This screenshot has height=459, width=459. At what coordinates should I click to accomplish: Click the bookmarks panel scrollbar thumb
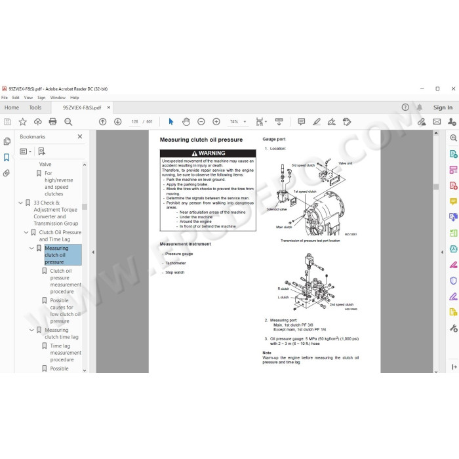click(85, 207)
